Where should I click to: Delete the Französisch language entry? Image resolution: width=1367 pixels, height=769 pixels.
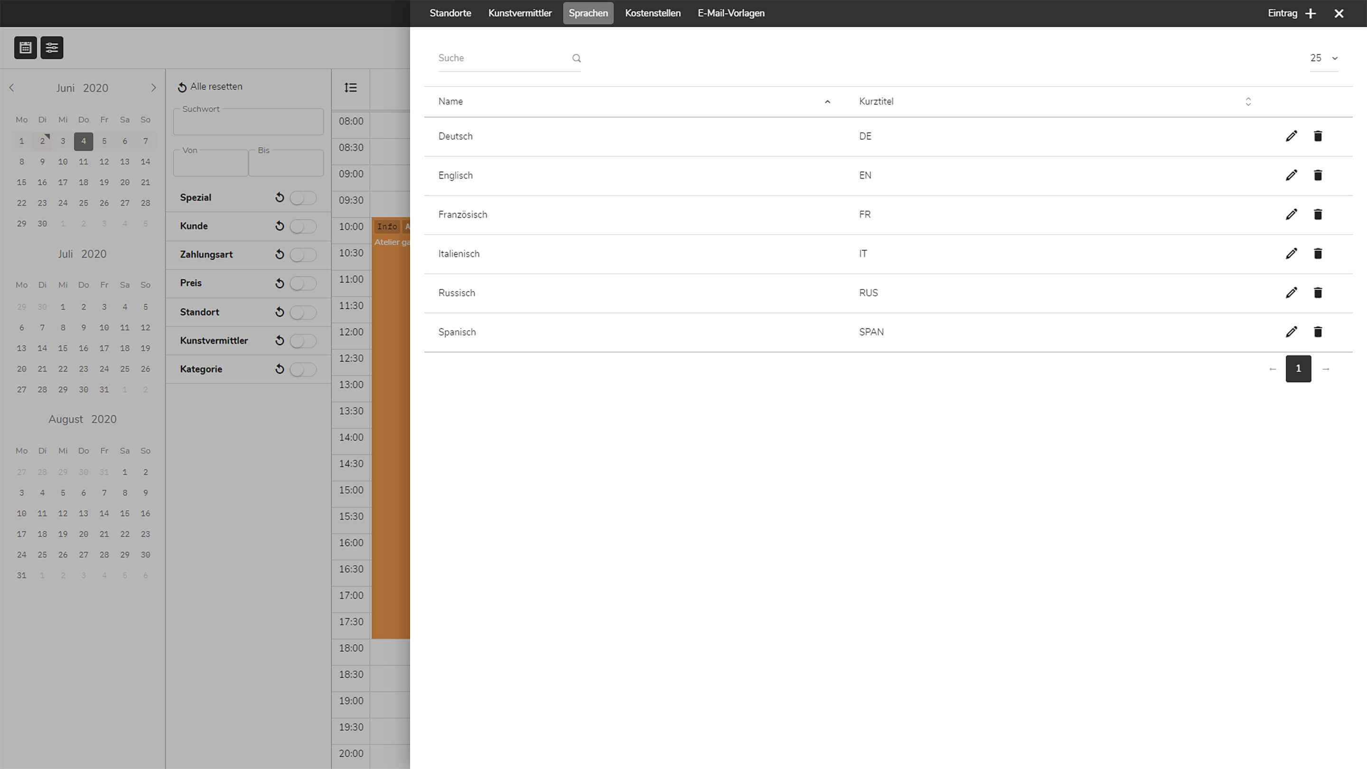click(x=1318, y=215)
